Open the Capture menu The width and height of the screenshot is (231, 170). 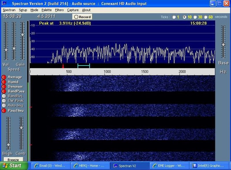(x=73, y=10)
